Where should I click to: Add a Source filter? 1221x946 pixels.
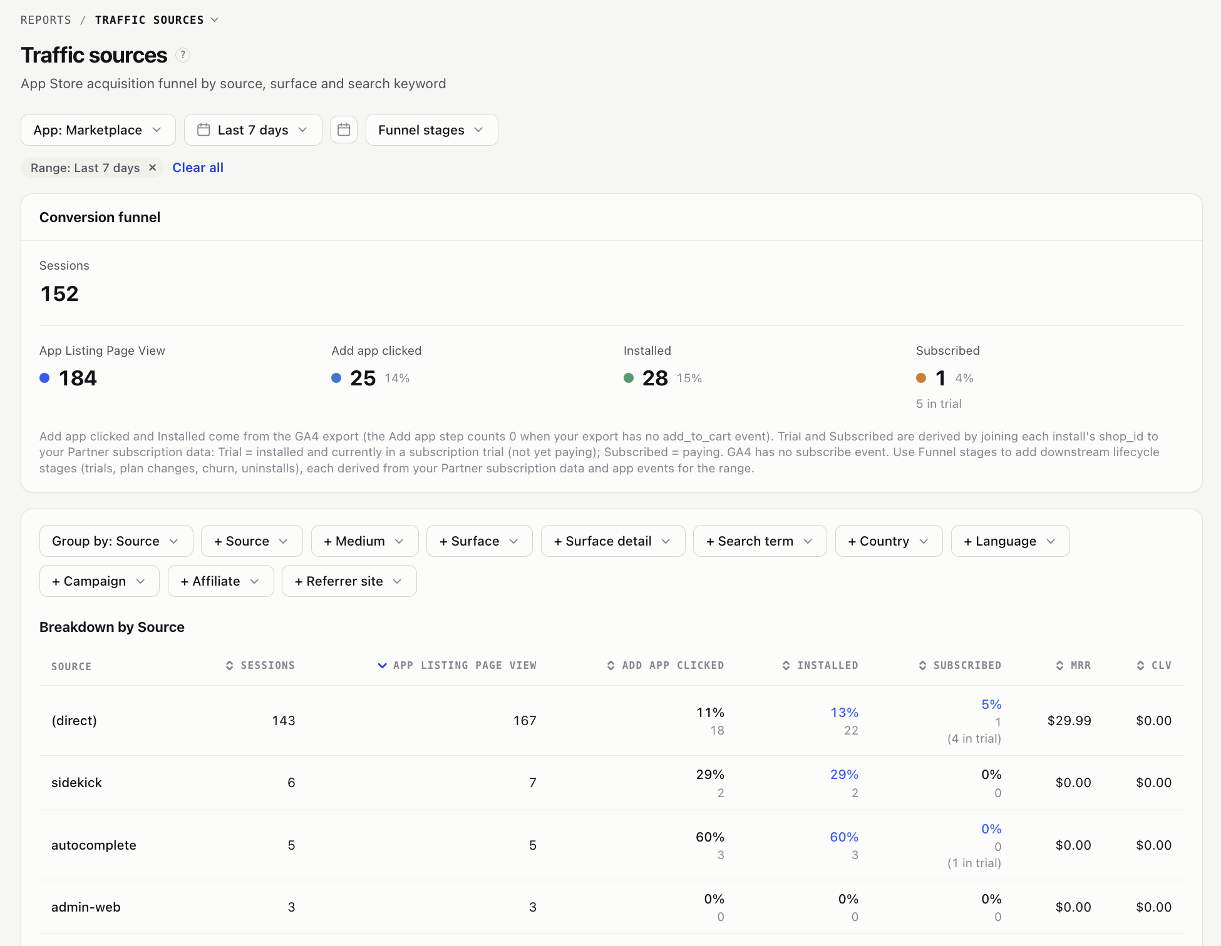coord(252,541)
